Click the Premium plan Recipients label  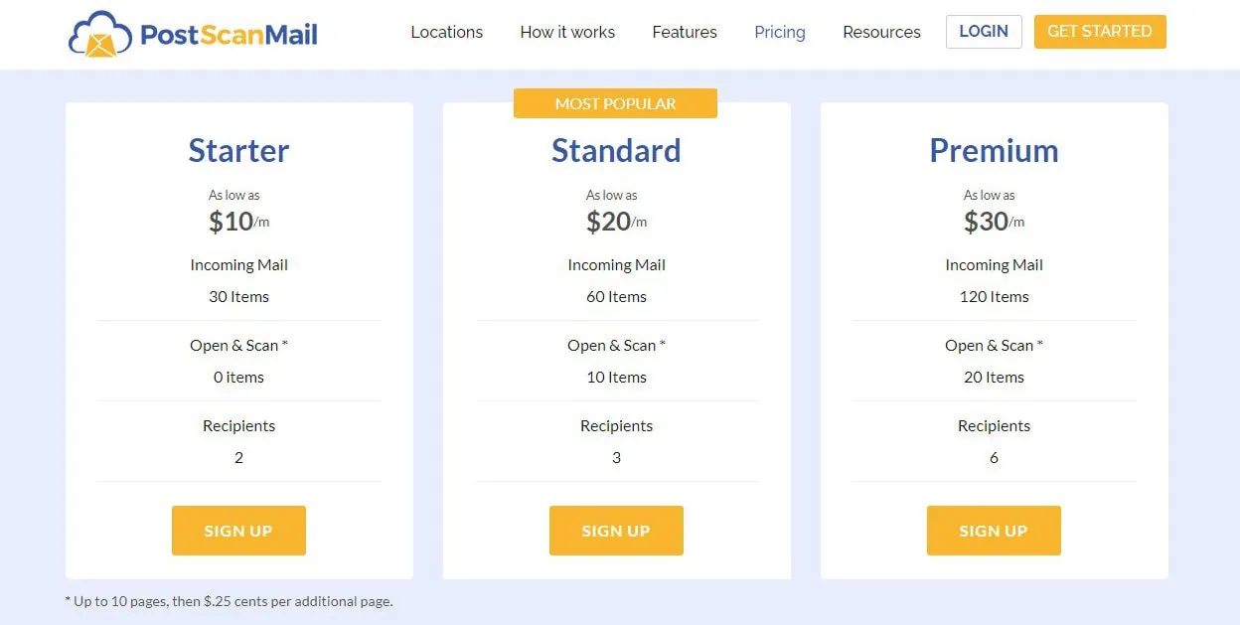point(994,426)
